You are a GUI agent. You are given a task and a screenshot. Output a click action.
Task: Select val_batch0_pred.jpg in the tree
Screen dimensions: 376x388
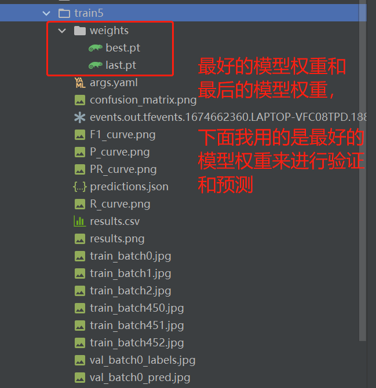(x=140, y=378)
